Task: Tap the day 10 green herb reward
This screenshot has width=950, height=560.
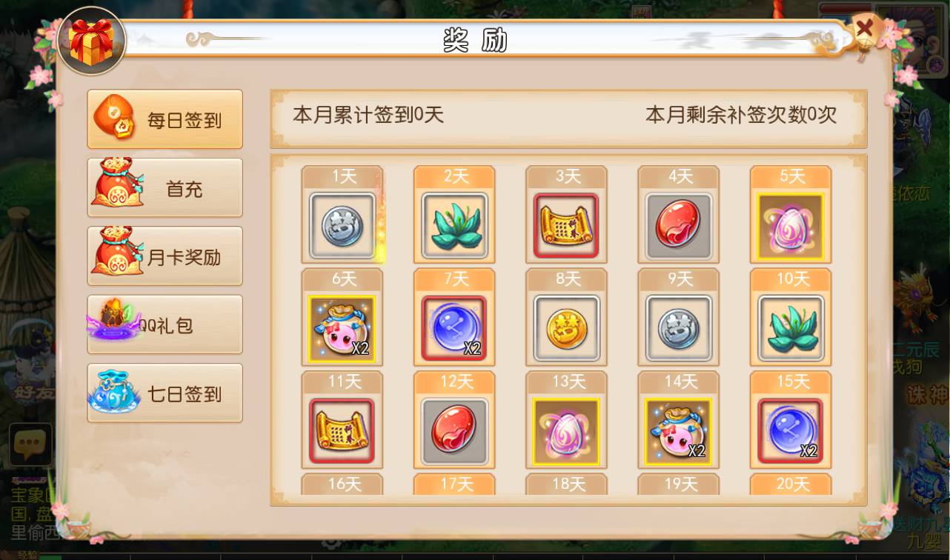Action: (791, 329)
